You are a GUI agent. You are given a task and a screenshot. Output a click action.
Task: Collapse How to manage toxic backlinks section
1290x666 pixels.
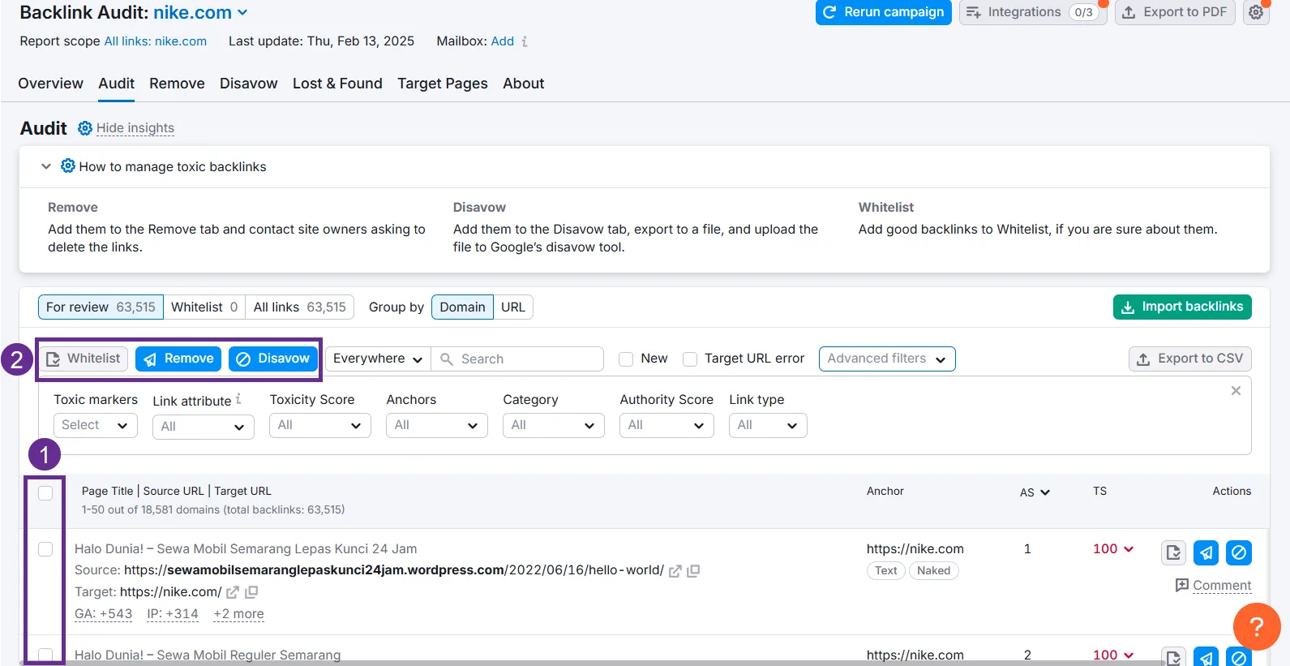click(x=46, y=166)
